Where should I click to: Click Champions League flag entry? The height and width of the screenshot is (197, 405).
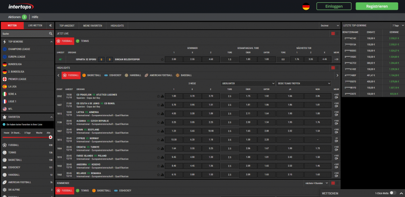(27, 49)
